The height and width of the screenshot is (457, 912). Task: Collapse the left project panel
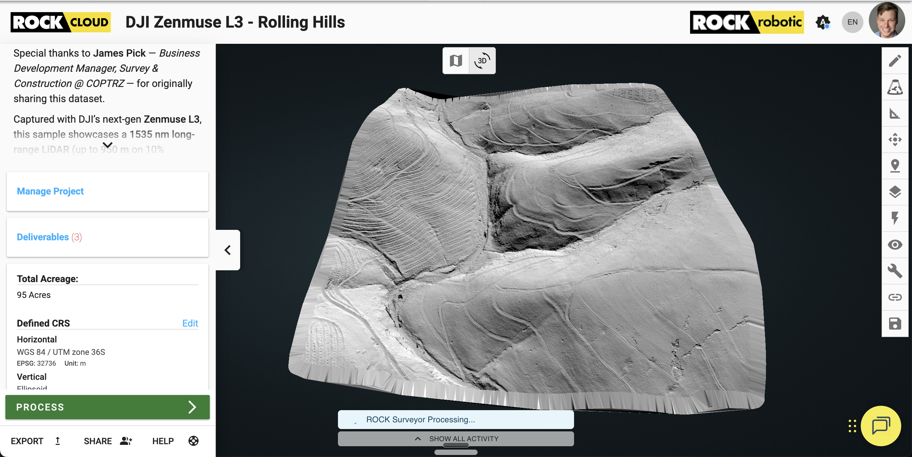[228, 250]
